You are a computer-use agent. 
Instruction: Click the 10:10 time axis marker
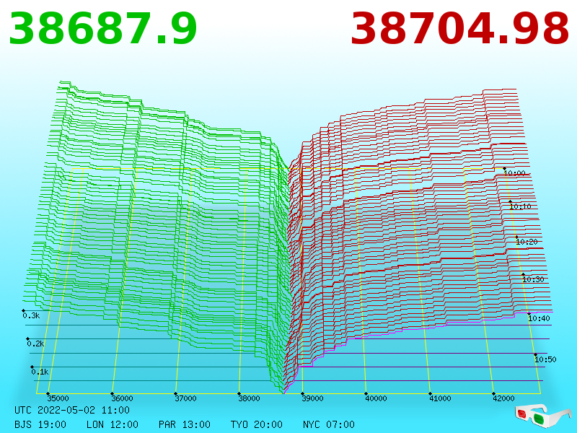point(520,206)
